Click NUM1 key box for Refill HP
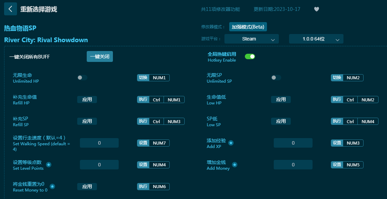The height and width of the screenshot is (199, 387). [174, 100]
